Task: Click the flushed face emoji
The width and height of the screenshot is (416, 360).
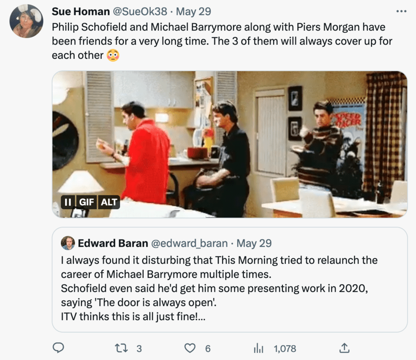Action: coord(113,56)
